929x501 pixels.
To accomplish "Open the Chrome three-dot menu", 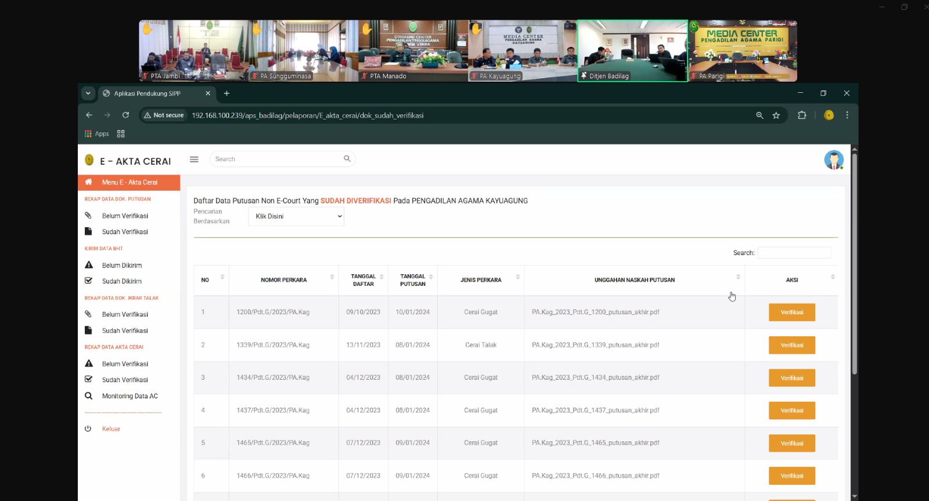I will 847,115.
